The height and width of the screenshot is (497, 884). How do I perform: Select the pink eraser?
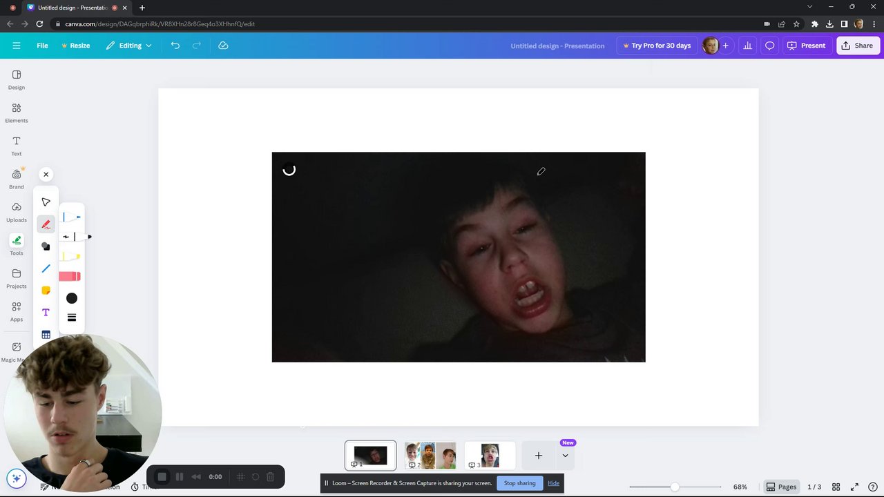point(70,276)
